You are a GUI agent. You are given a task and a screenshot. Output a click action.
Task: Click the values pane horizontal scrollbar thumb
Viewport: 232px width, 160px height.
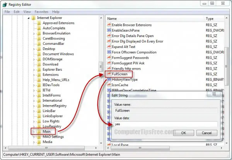(x=140, y=148)
